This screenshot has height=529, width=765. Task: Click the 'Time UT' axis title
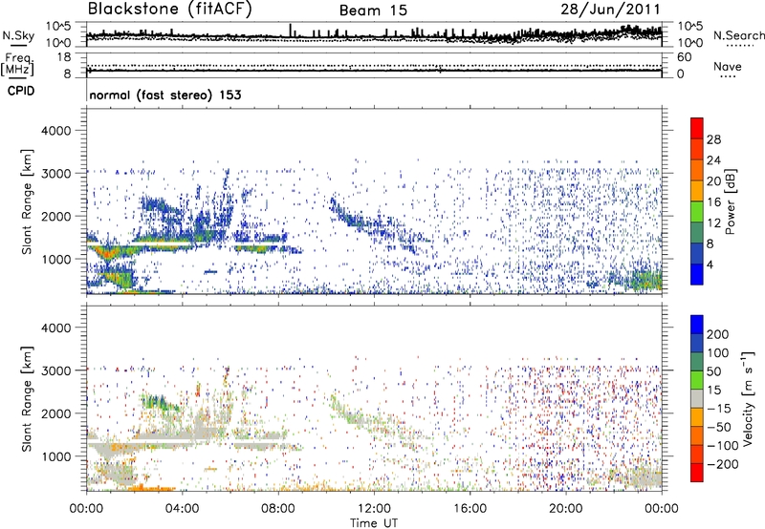374,522
